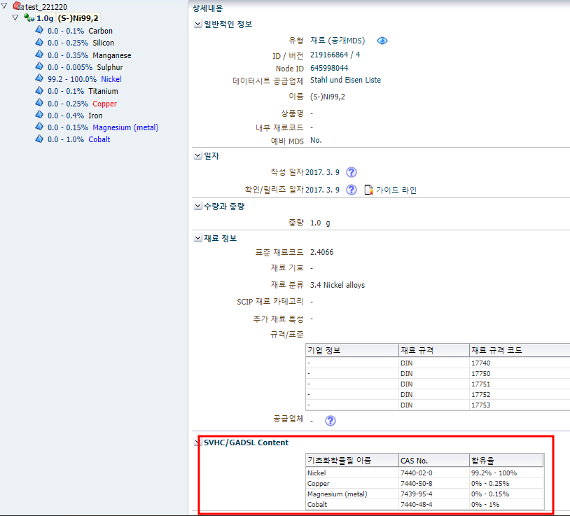The width and height of the screenshot is (570, 516).
Task: Select the Iron substance in the tree
Action: (x=95, y=116)
